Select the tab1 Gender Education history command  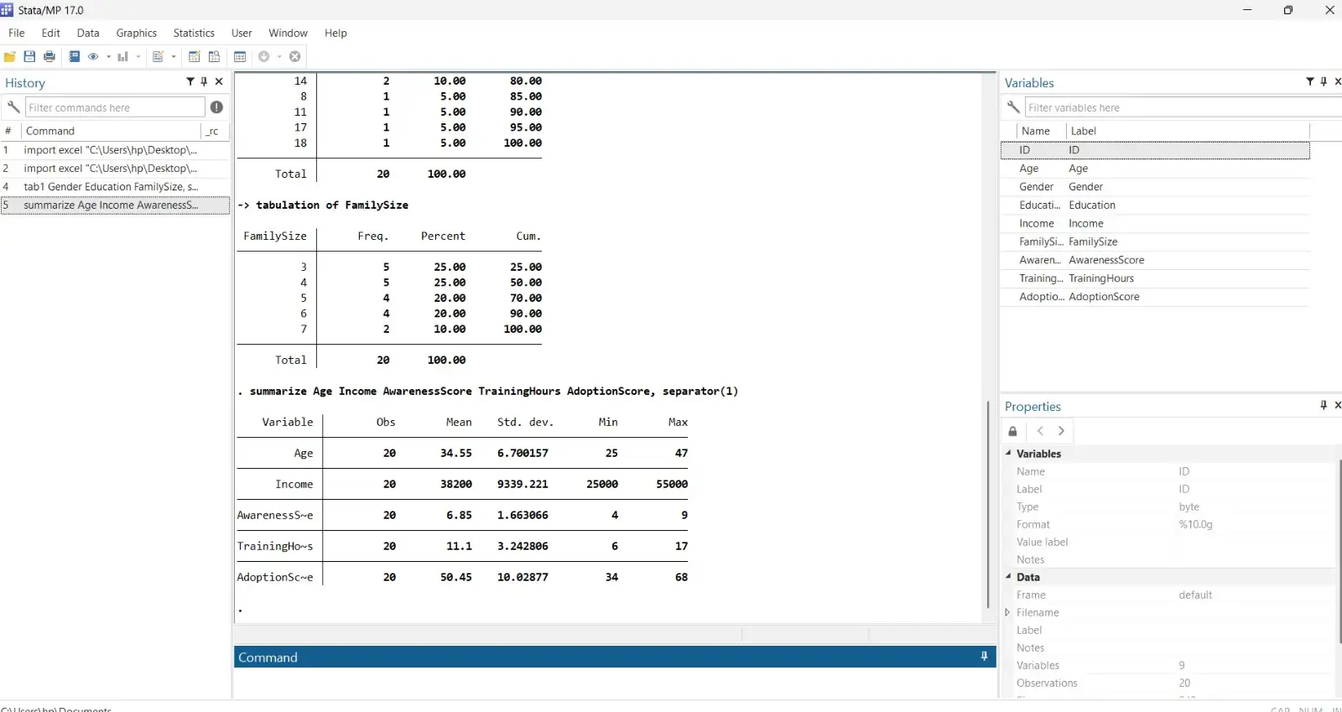(x=111, y=187)
